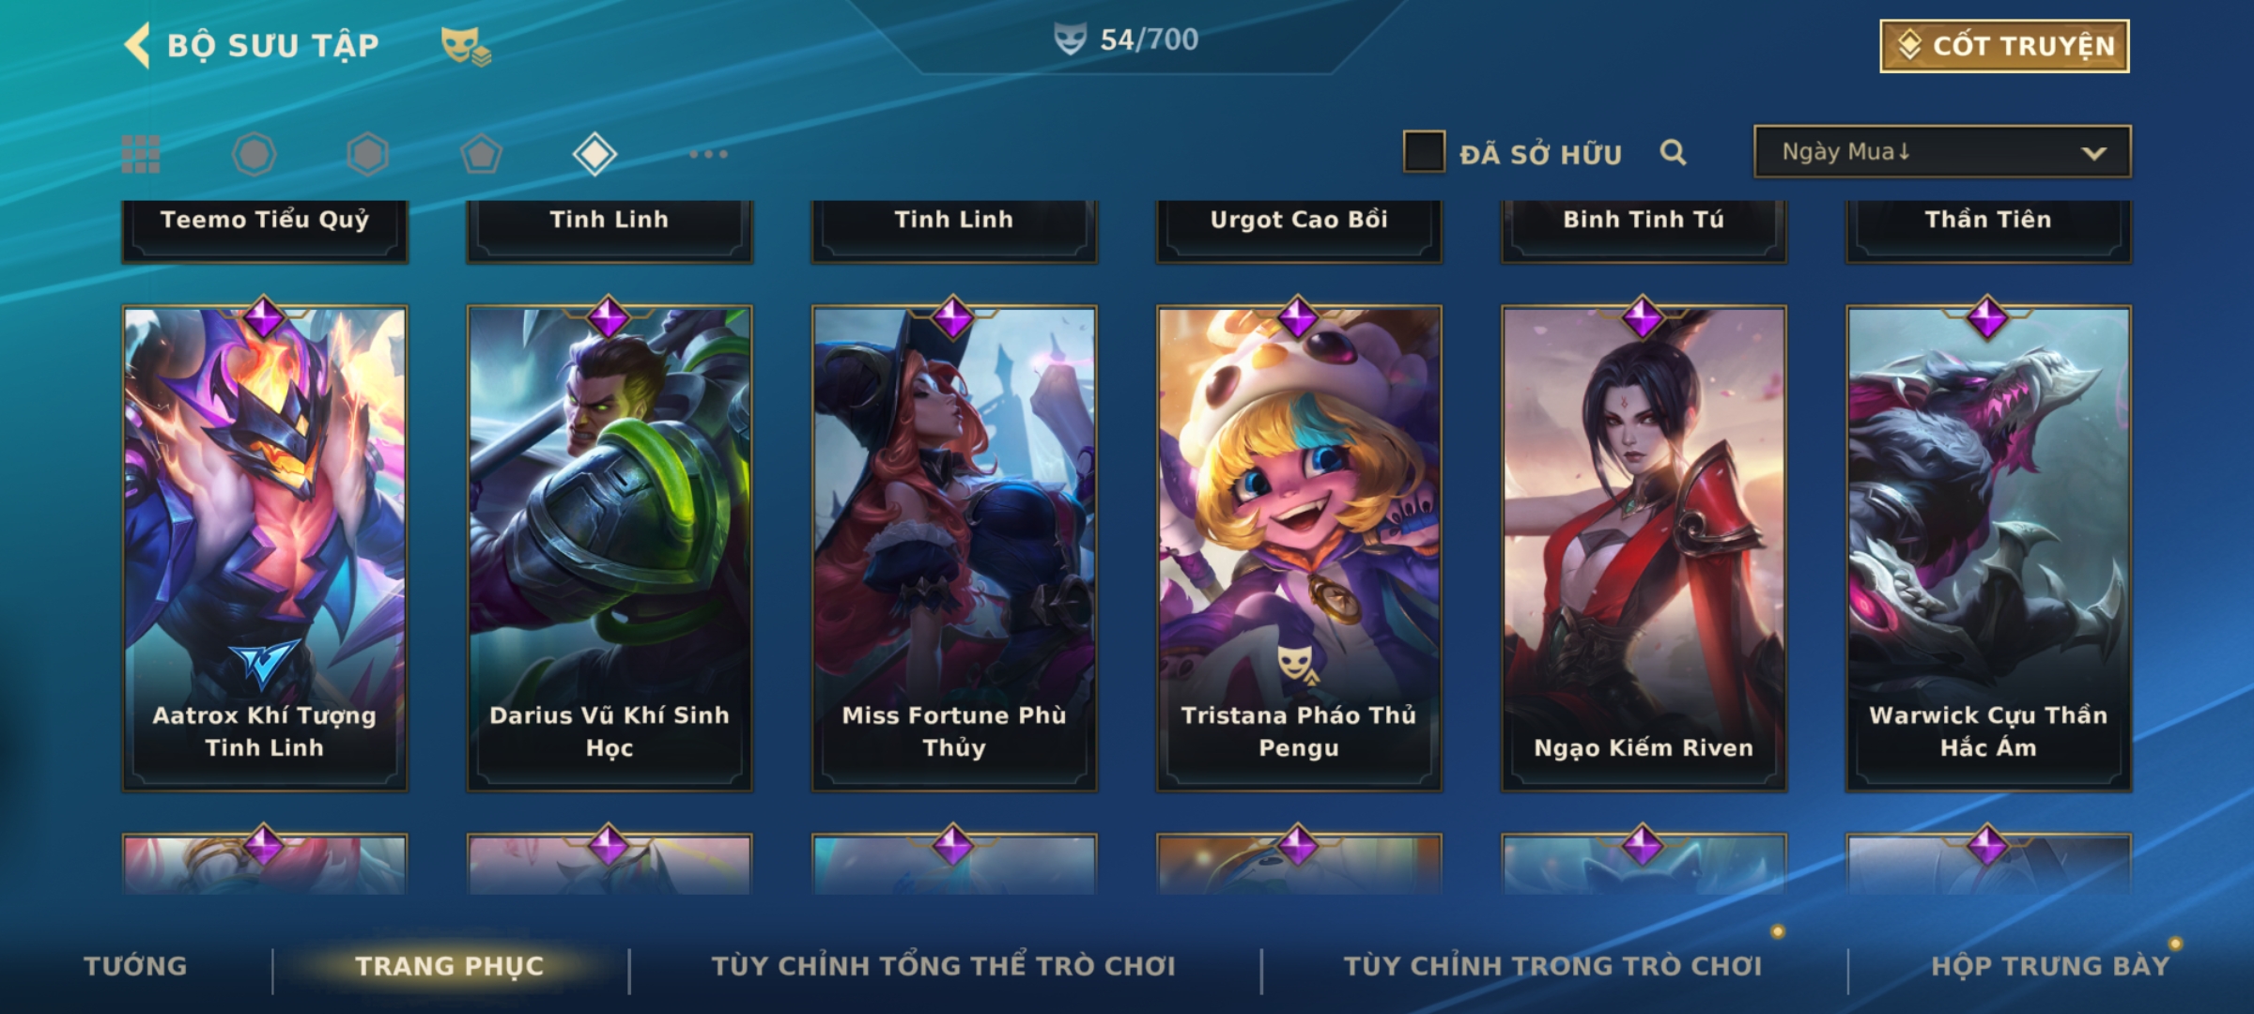Viewport: 2254px width, 1014px height.
Task: Go back using the Bộ Sưu Tập arrow
Action: point(137,45)
